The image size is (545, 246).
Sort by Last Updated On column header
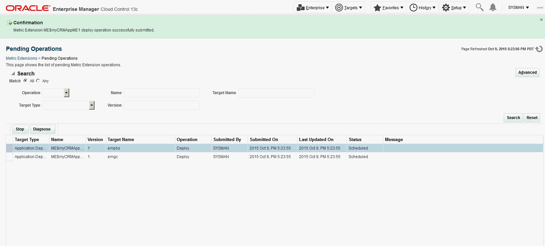click(x=322, y=139)
